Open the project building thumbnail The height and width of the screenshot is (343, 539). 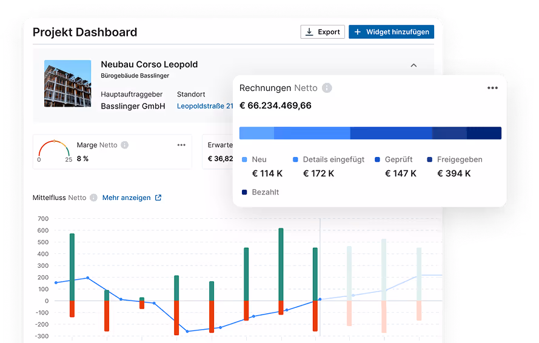click(68, 84)
